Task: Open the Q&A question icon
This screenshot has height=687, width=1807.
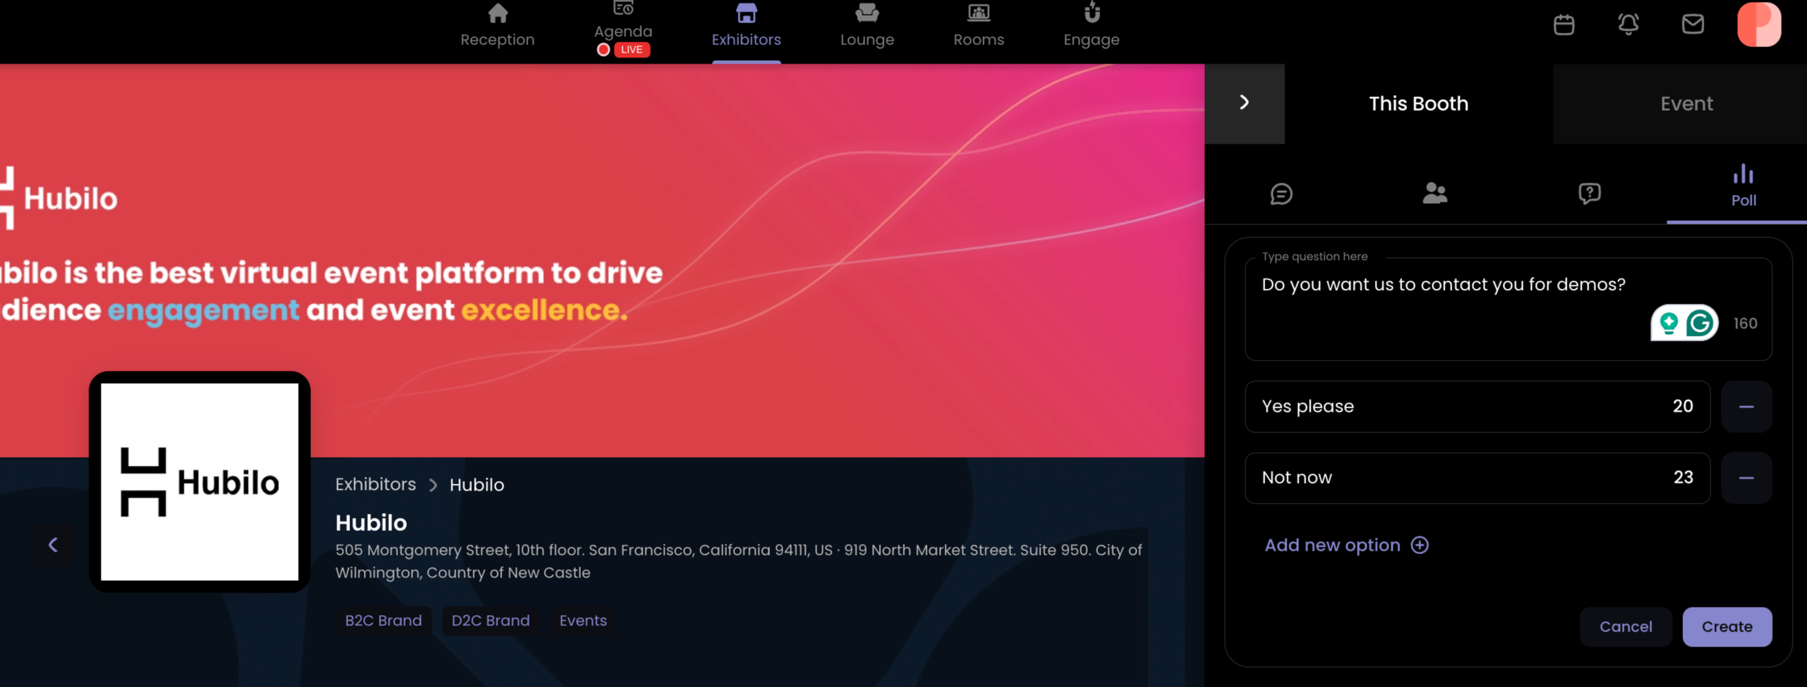Action: coord(1589,194)
